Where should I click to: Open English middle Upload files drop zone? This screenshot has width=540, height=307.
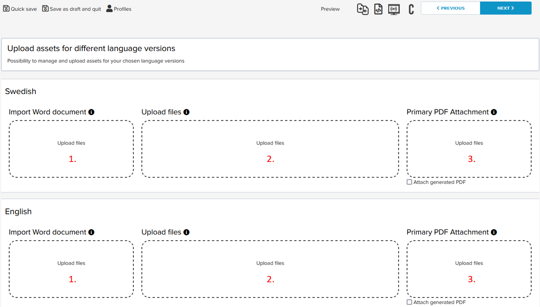tap(270, 269)
